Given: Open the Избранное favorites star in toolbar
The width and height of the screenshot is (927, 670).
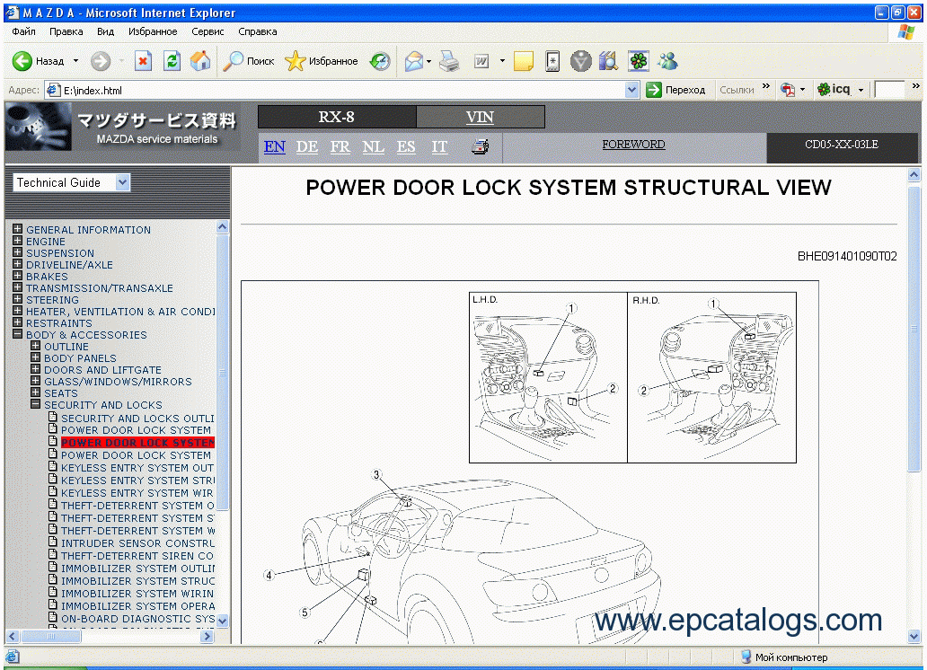Looking at the screenshot, I should [321, 61].
